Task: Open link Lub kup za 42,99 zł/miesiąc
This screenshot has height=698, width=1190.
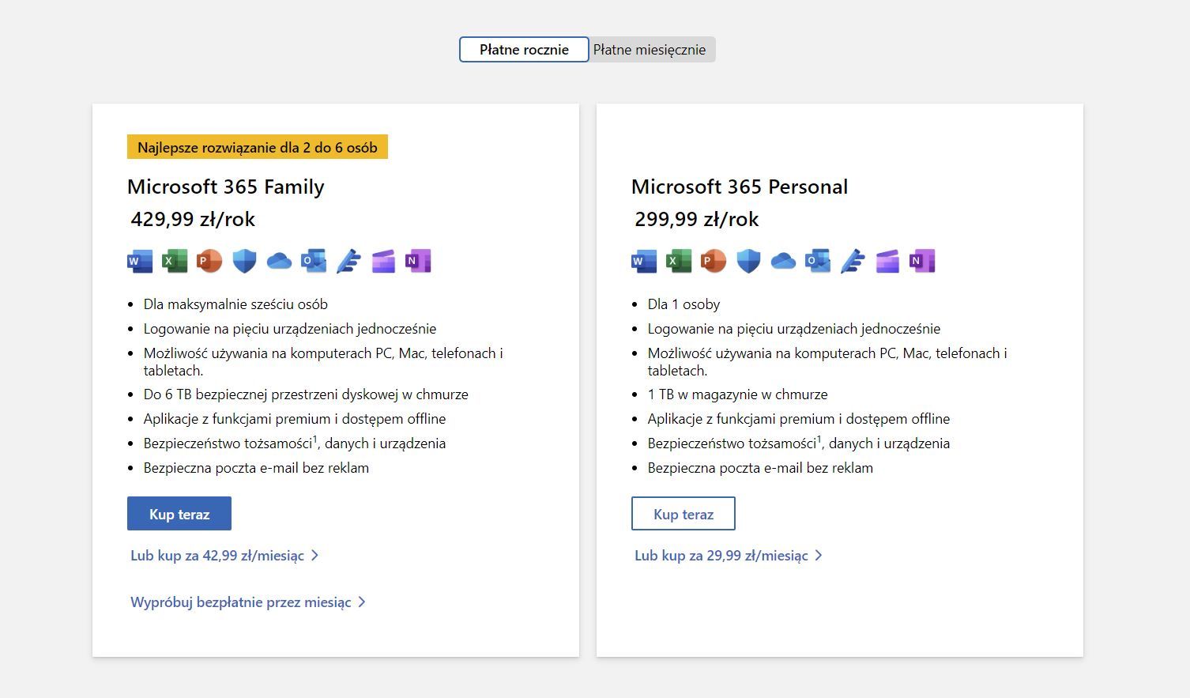Action: click(x=224, y=556)
